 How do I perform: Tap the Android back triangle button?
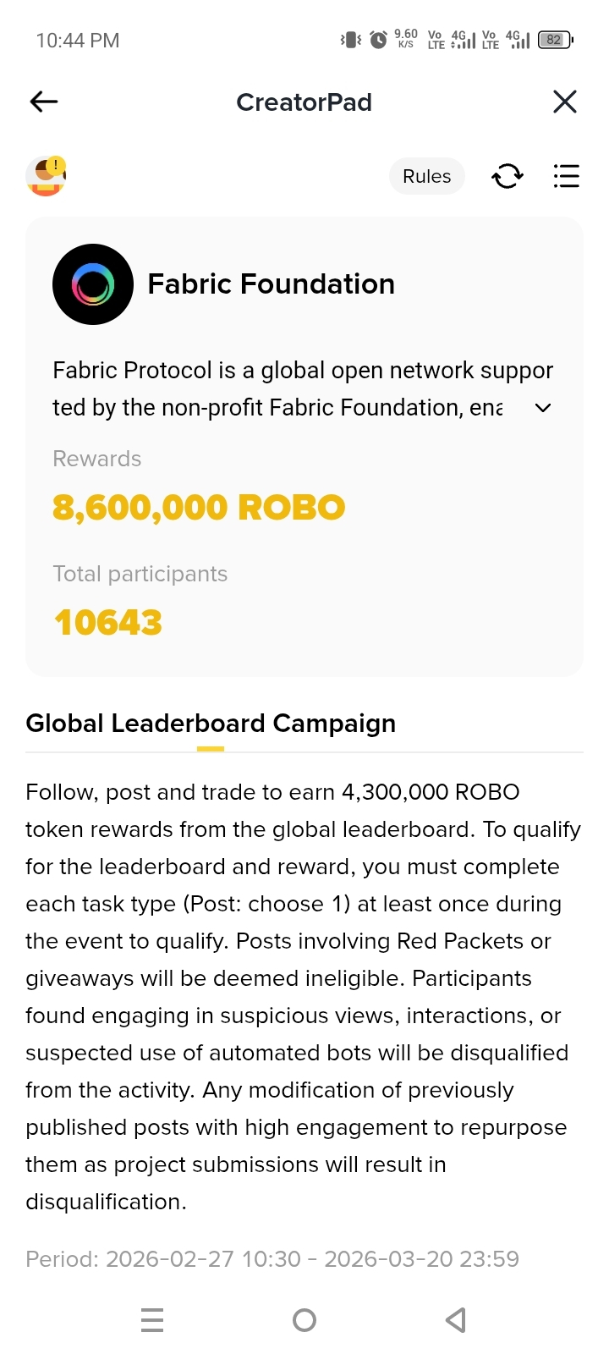456,1320
